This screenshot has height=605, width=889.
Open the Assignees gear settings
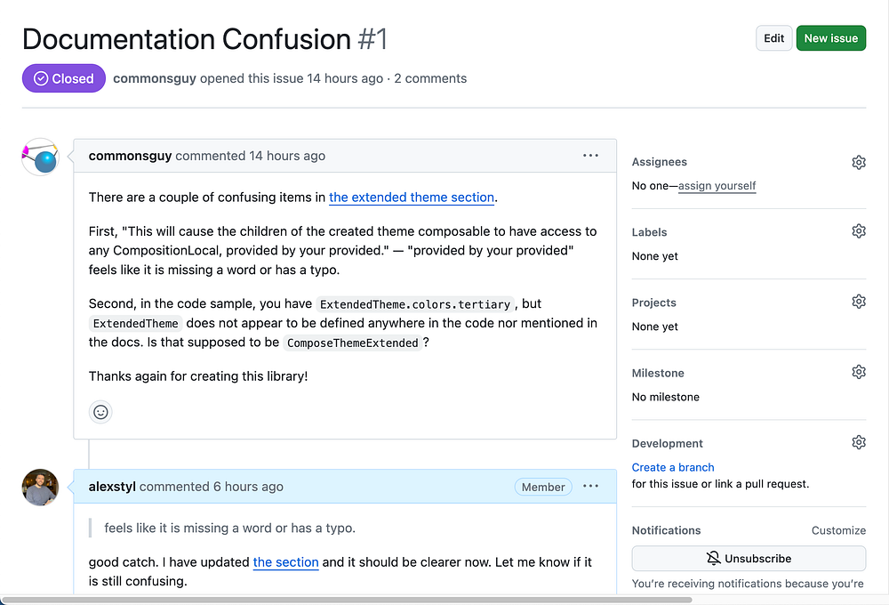(x=858, y=162)
